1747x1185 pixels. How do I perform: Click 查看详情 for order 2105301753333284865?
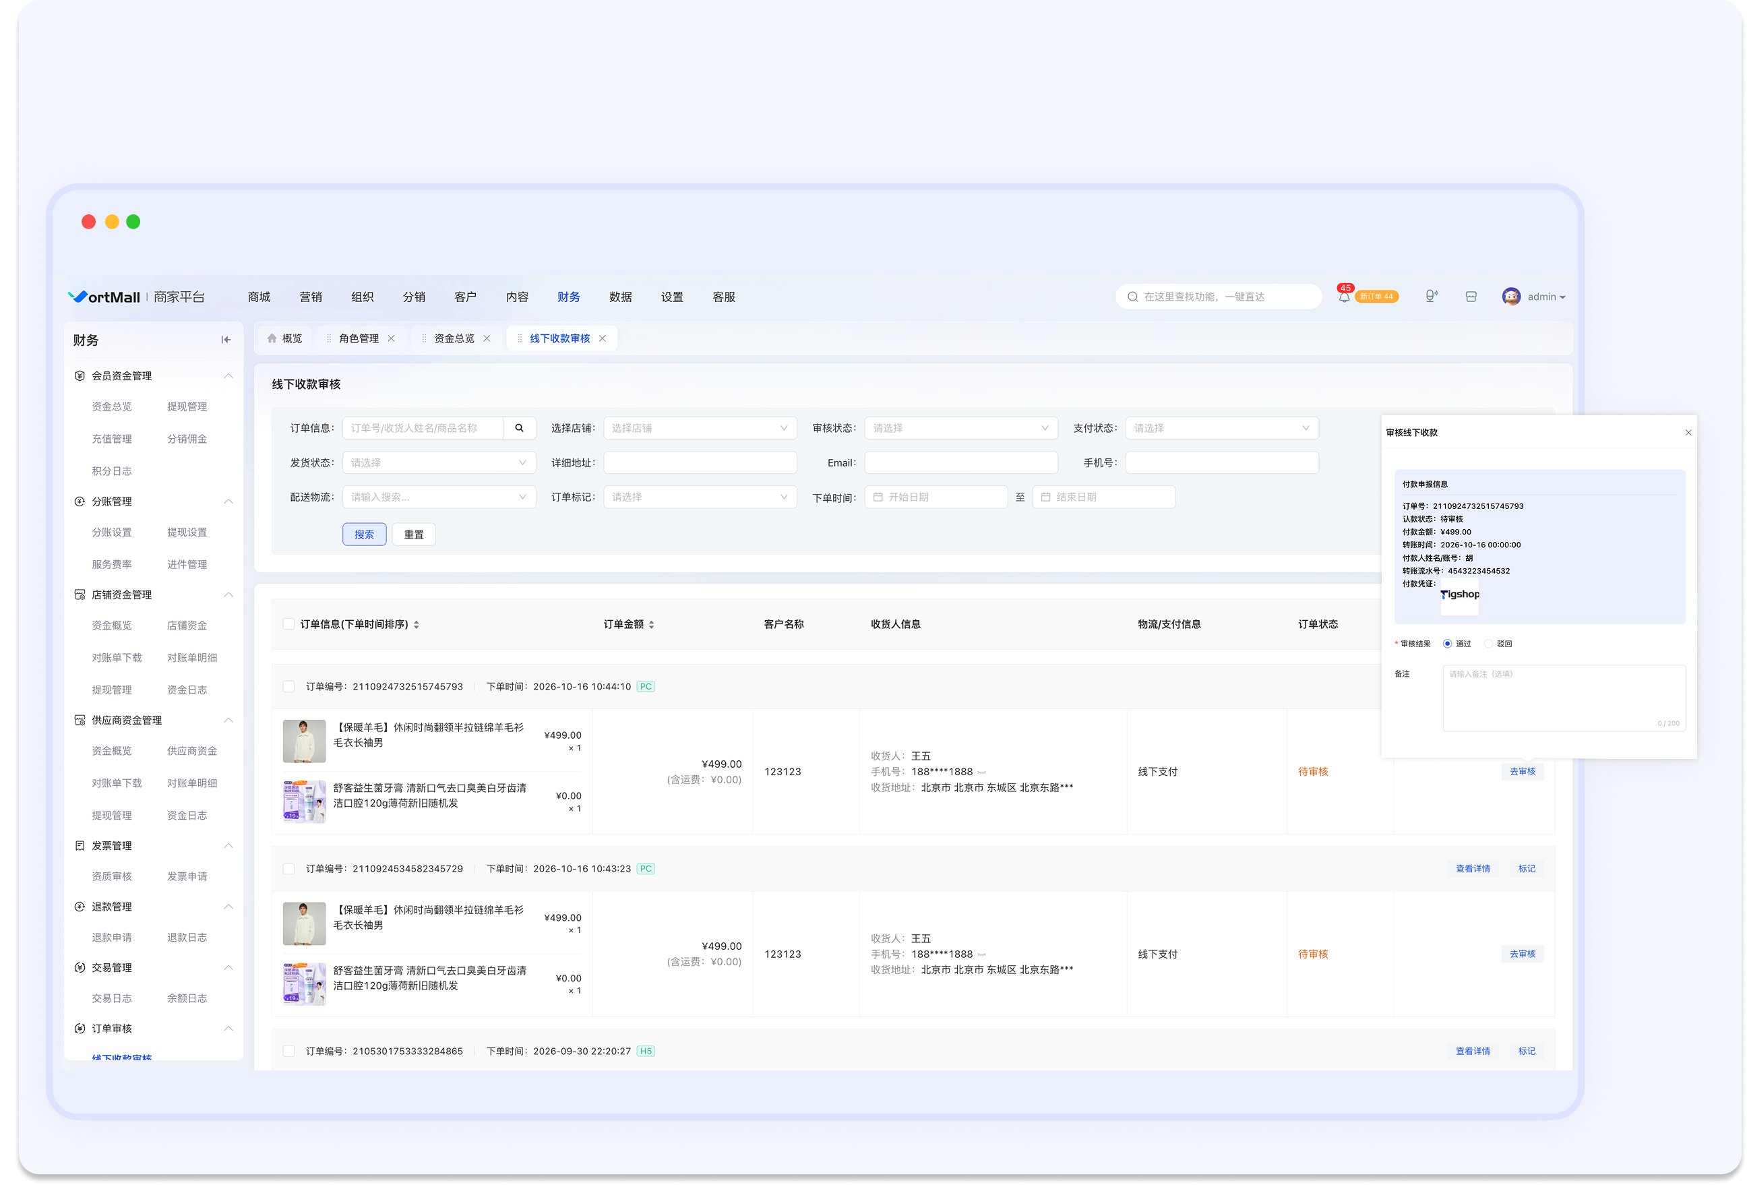coord(1473,1051)
